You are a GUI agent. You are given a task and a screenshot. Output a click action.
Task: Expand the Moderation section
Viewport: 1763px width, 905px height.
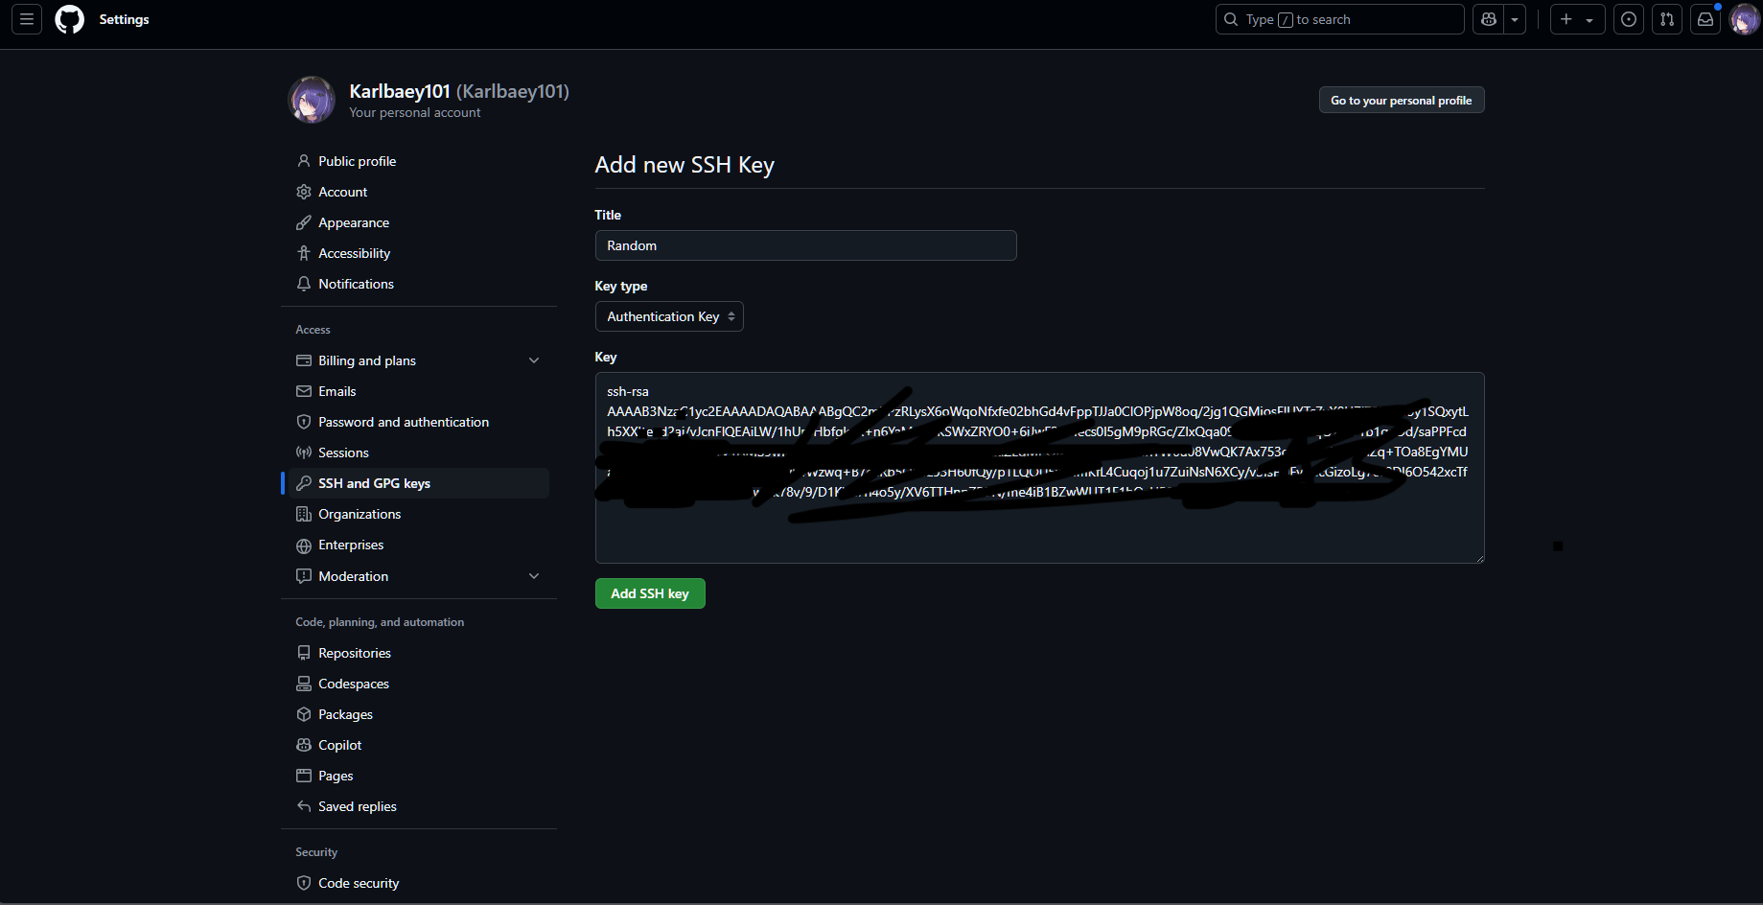(534, 576)
